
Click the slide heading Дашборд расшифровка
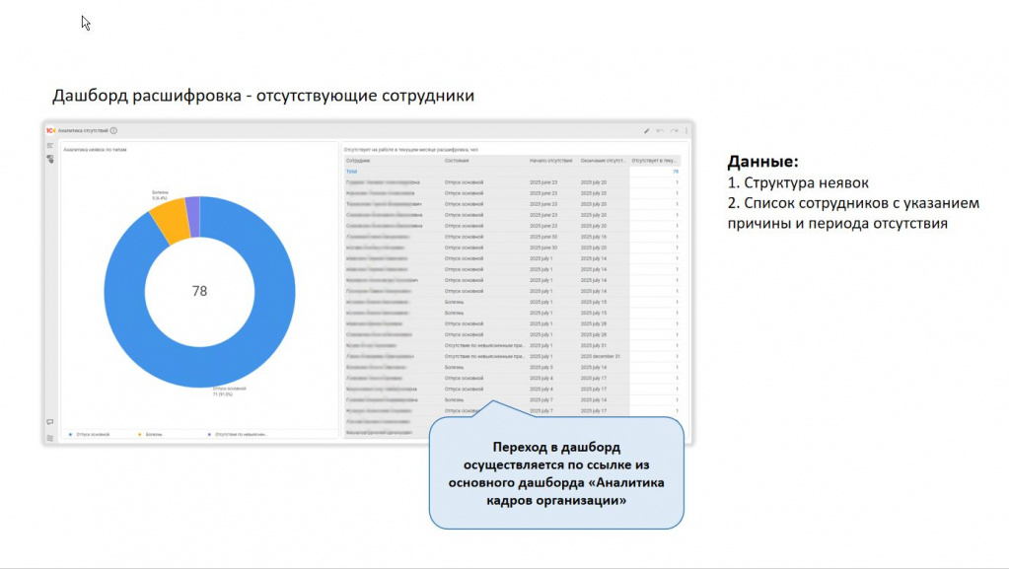point(263,96)
